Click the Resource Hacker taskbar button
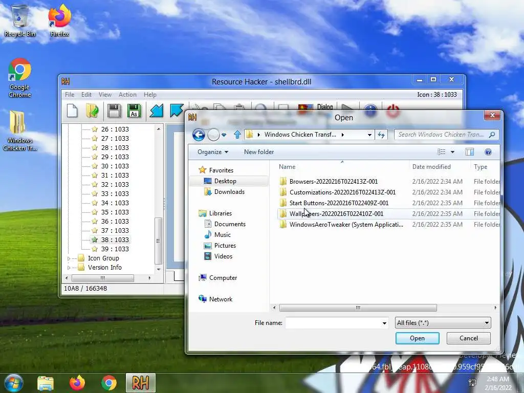524x393 pixels. (x=141, y=383)
